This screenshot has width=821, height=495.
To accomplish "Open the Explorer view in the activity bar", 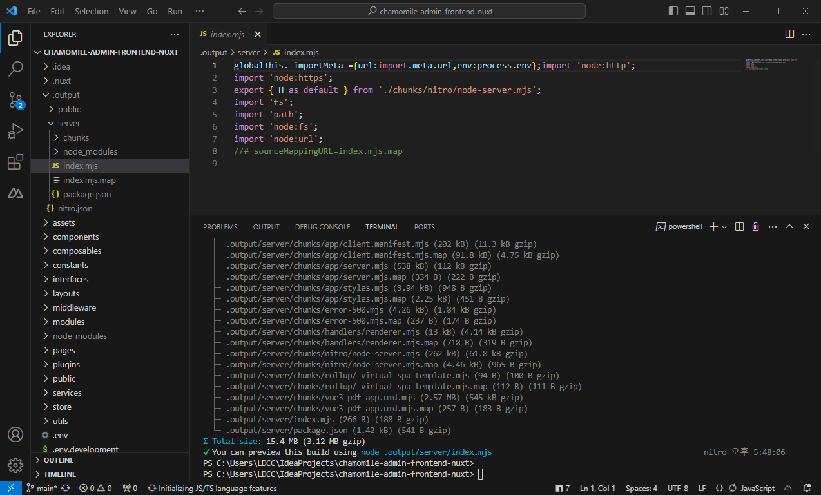I will (15, 38).
